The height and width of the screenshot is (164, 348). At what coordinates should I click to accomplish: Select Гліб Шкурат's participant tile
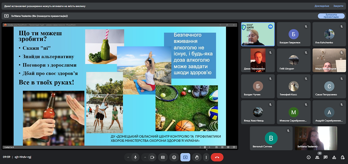point(294,60)
